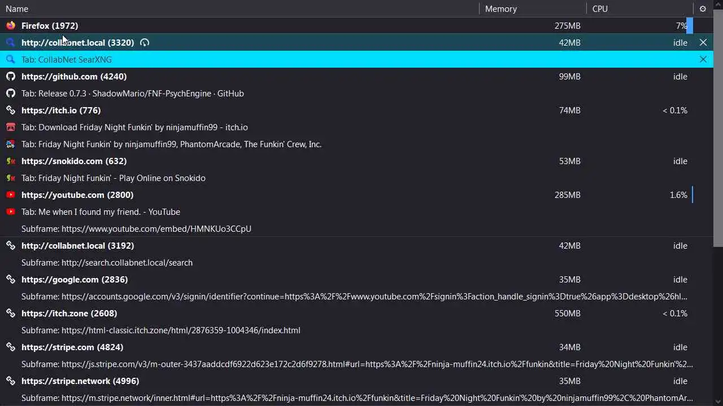Click Snokido favicon on Play Online on Snokido row
The height and width of the screenshot is (406, 723).
10,178
